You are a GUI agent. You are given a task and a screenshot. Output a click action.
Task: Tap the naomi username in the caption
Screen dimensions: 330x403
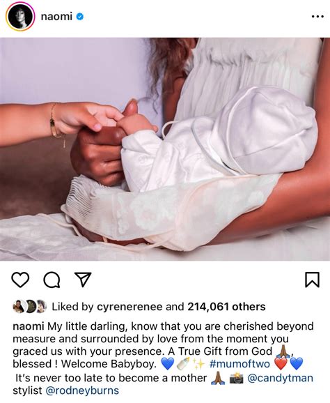tap(29, 326)
